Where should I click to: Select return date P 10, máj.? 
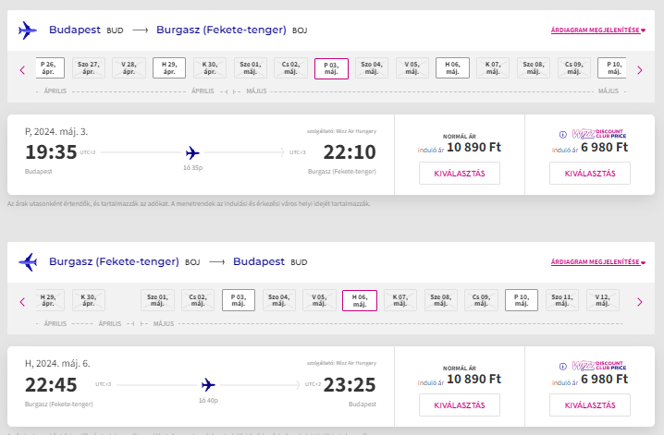tap(521, 300)
